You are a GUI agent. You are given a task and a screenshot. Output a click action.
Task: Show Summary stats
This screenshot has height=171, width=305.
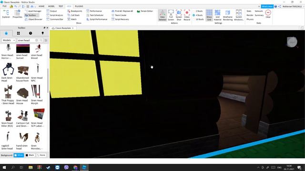pyautogui.click(x=259, y=15)
